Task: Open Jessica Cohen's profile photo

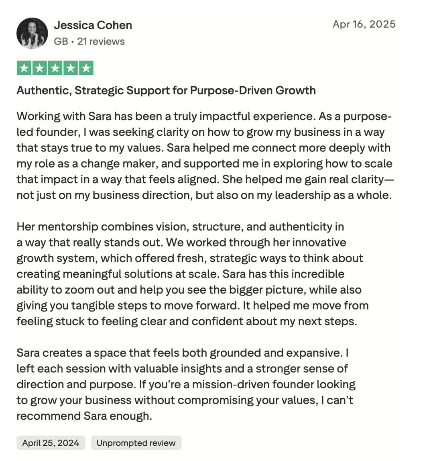Action: pos(33,33)
